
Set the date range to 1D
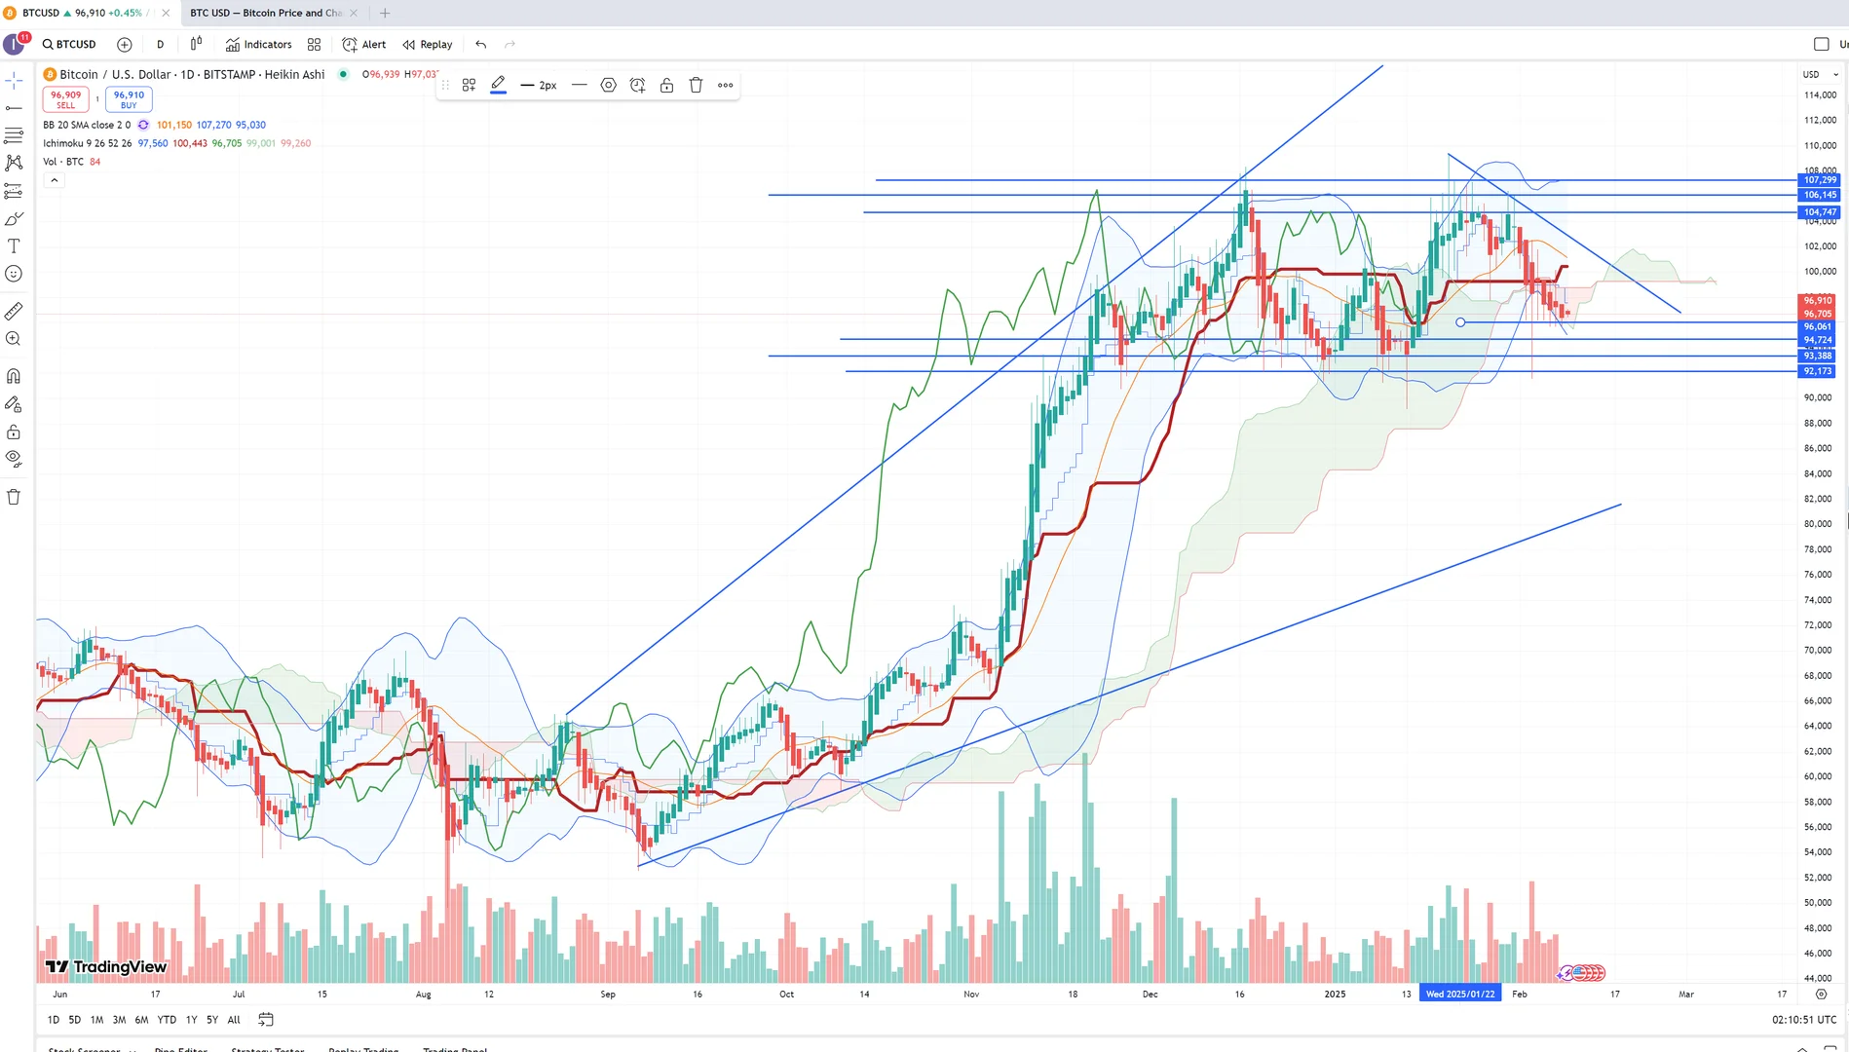point(54,1020)
